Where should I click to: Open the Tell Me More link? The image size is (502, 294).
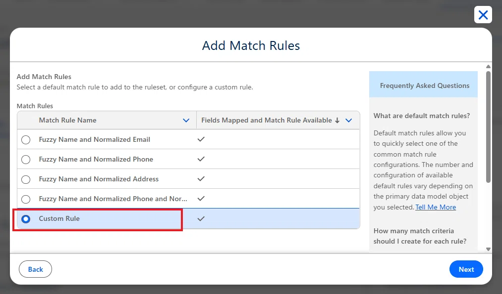(436, 207)
